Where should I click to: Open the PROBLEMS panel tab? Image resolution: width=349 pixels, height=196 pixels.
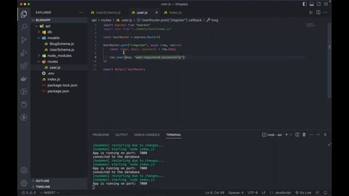[x=101, y=134]
